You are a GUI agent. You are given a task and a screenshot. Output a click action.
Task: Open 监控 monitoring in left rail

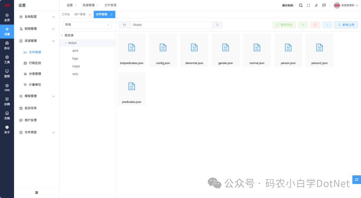point(7,73)
